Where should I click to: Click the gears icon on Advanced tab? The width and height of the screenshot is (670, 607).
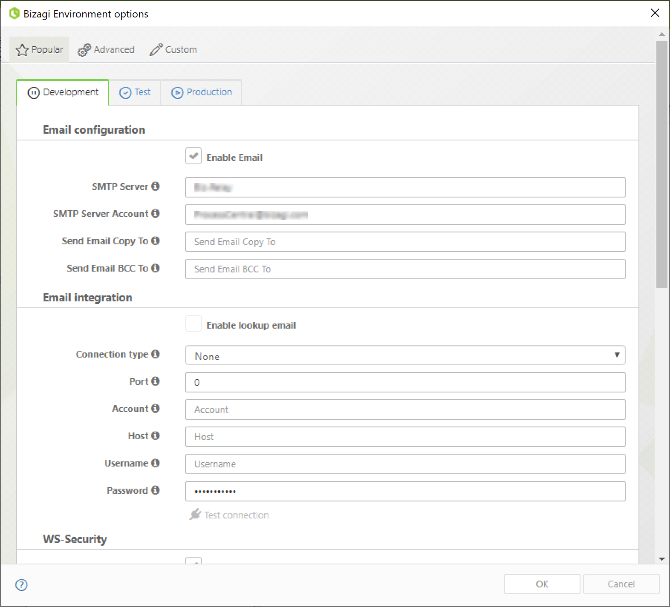pyautogui.click(x=84, y=50)
